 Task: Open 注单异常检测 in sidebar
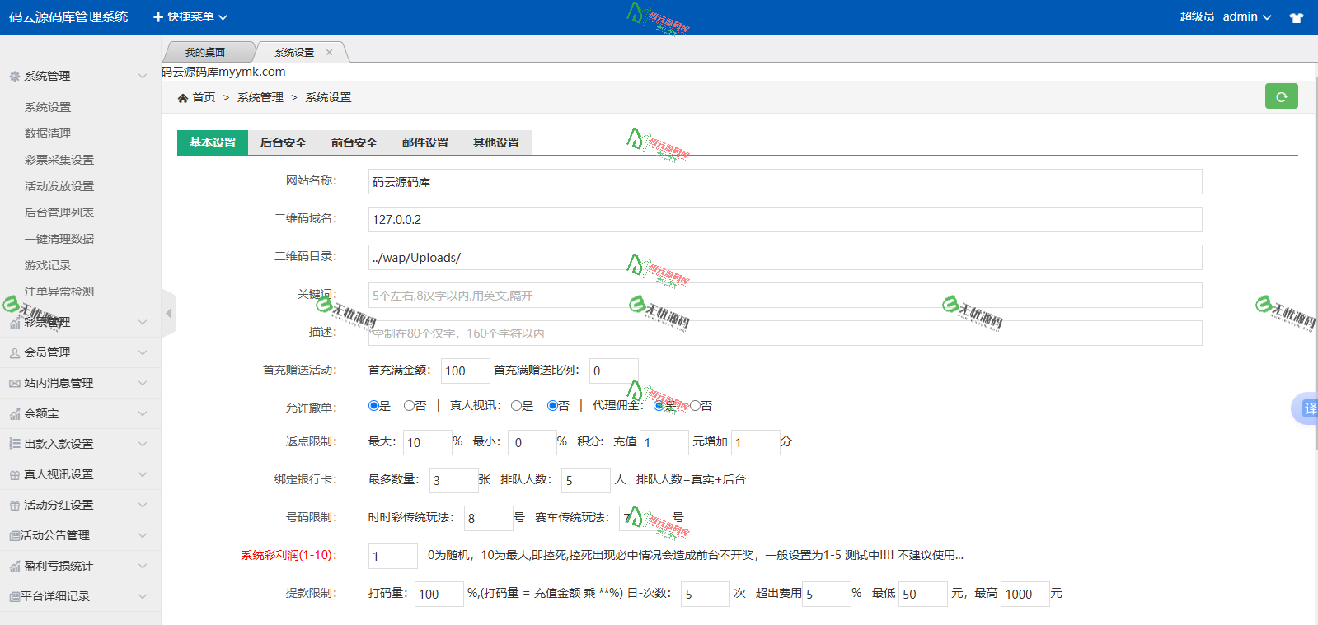click(x=59, y=292)
